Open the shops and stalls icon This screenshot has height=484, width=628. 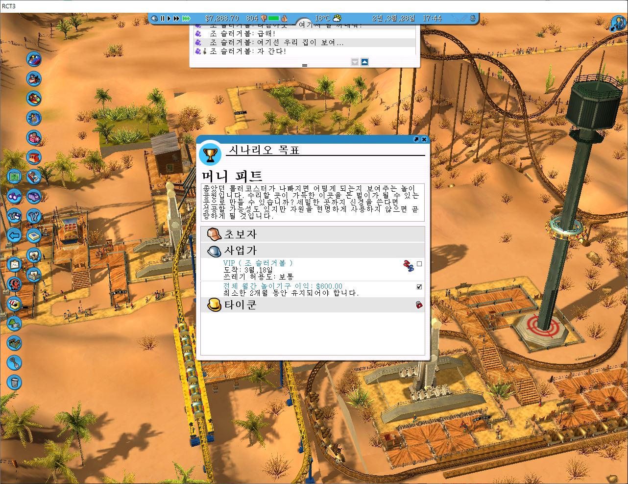pyautogui.click(x=14, y=304)
